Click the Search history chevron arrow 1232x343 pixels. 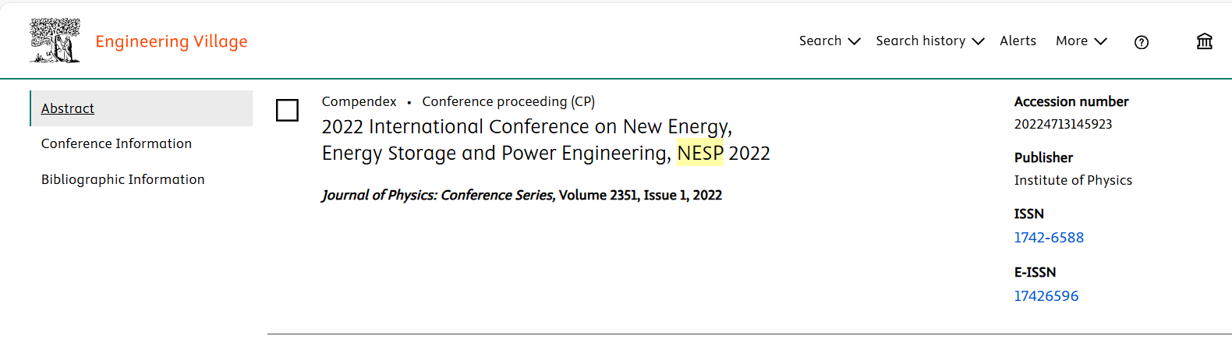[x=979, y=41]
